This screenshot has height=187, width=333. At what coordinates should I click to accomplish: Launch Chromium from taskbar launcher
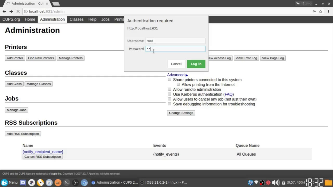[x=84, y=183]
